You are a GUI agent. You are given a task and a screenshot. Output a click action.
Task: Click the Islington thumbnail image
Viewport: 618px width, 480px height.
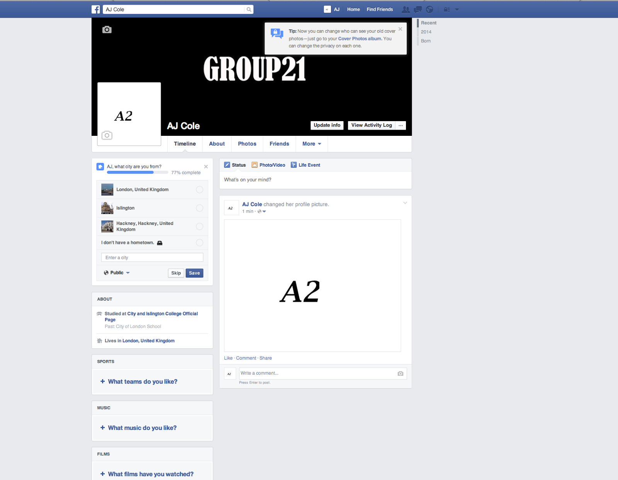tap(107, 208)
